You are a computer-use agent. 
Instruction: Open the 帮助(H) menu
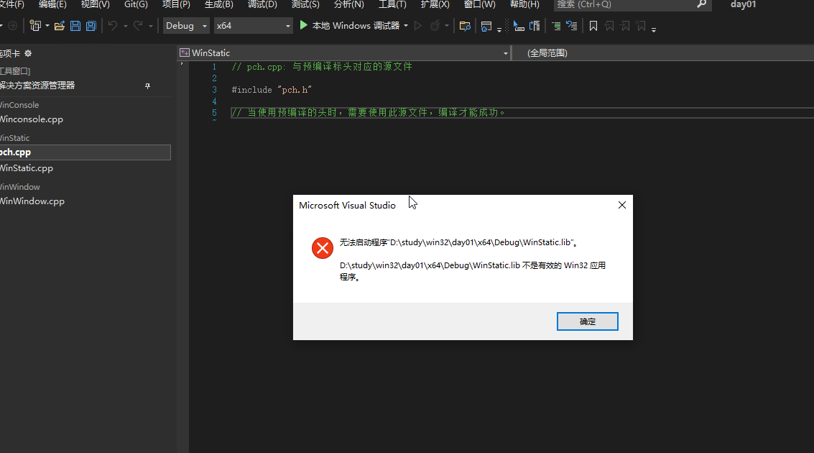coord(524,4)
